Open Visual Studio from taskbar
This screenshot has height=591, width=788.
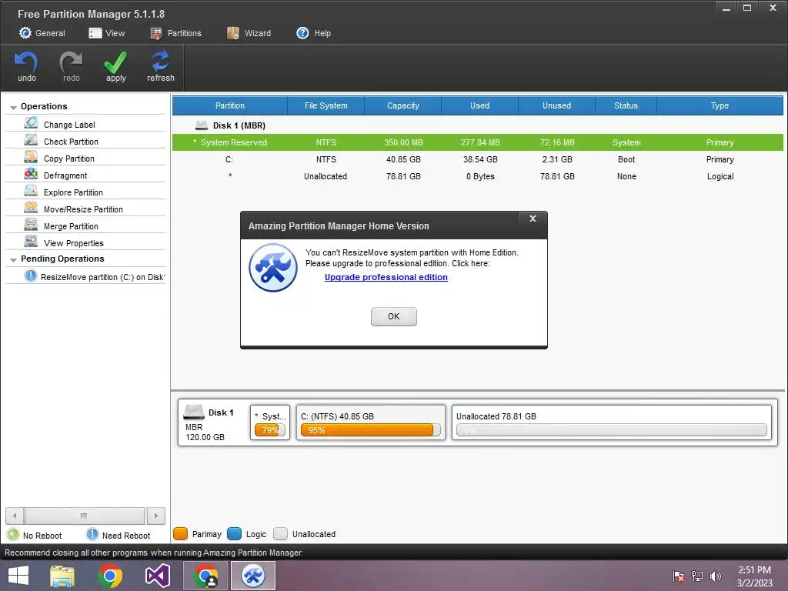coord(157,576)
